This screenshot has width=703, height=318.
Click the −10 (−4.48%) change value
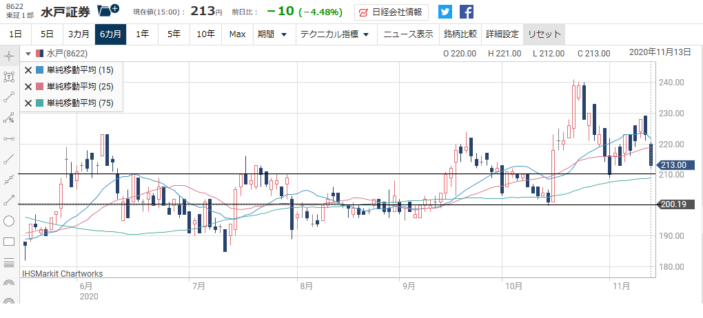point(305,11)
